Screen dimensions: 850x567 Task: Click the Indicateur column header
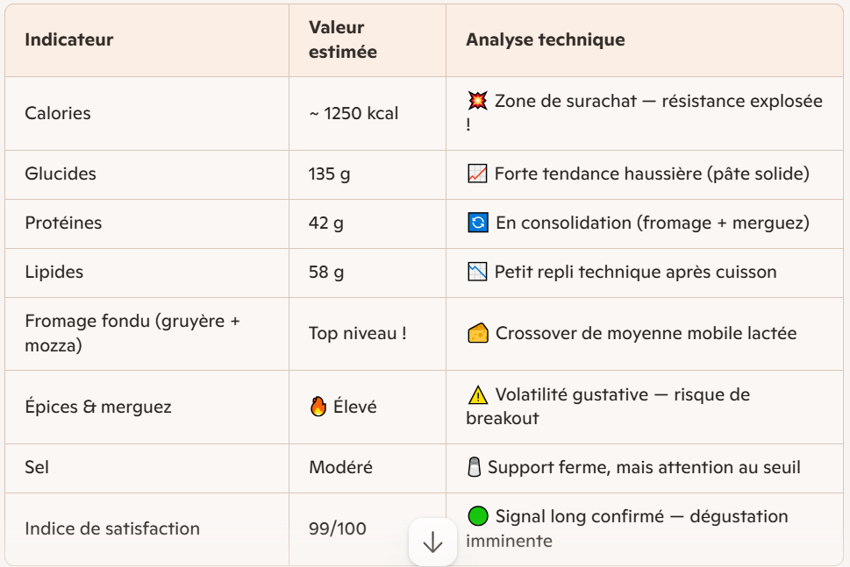(x=68, y=40)
